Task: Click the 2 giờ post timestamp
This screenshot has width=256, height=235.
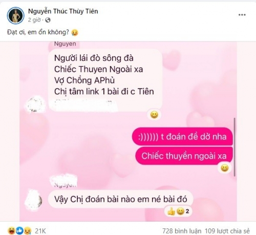Action: [34, 20]
